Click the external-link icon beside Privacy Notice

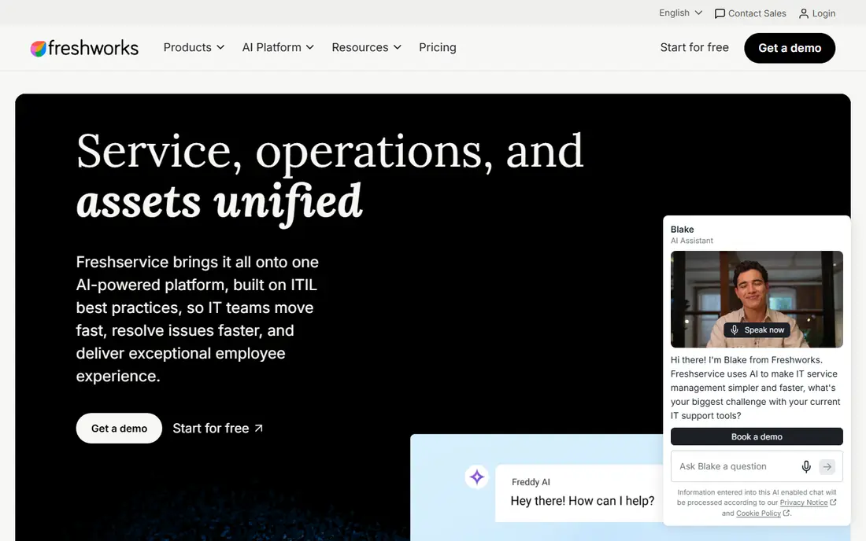point(833,502)
